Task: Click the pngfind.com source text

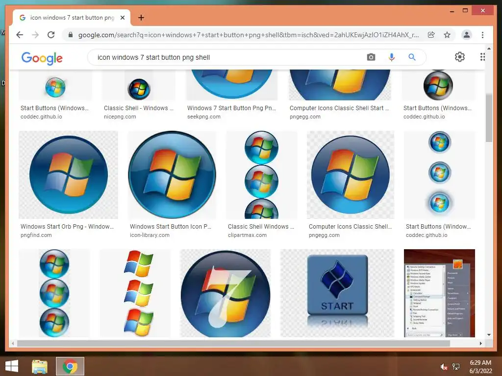Action: [36, 235]
